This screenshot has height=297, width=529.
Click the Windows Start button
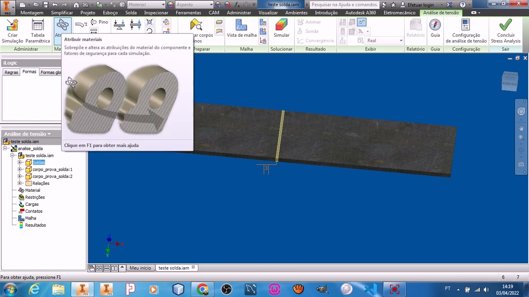pos(10,290)
